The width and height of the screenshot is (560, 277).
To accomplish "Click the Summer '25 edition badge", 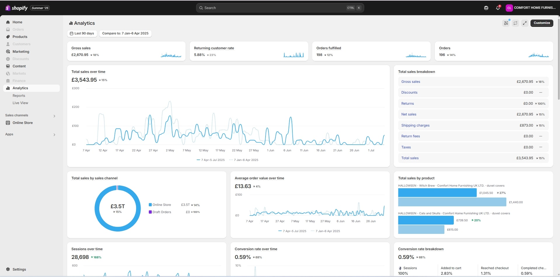I will [40, 8].
